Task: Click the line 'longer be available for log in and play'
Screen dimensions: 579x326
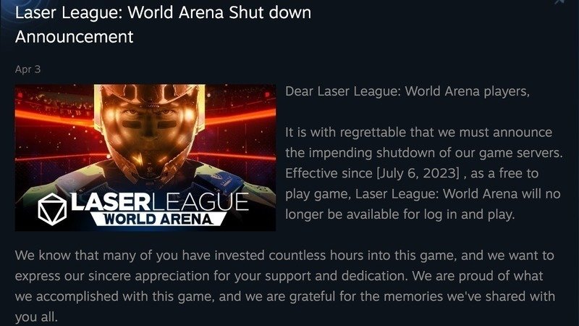Action: coord(400,214)
